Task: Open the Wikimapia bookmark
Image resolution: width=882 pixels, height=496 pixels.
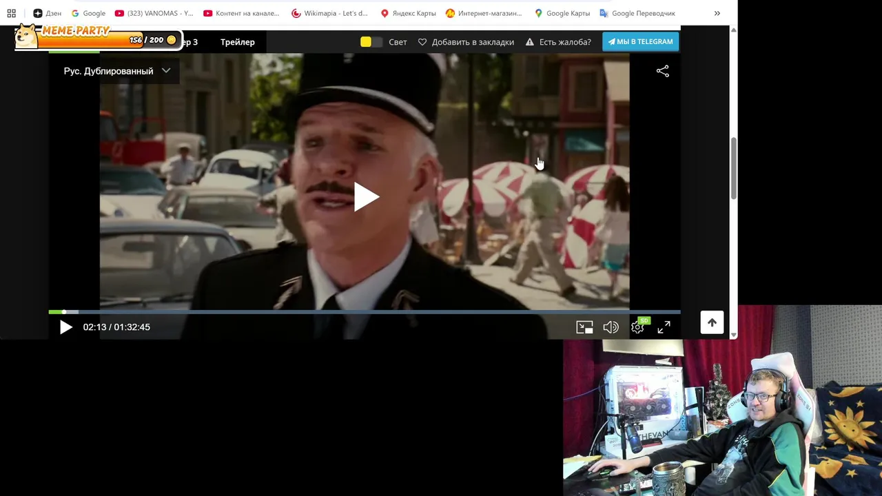Action: coord(330,13)
